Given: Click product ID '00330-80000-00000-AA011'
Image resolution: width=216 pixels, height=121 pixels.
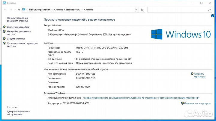Looking at the screenshot, I should pyautogui.click(x=76, y=103).
